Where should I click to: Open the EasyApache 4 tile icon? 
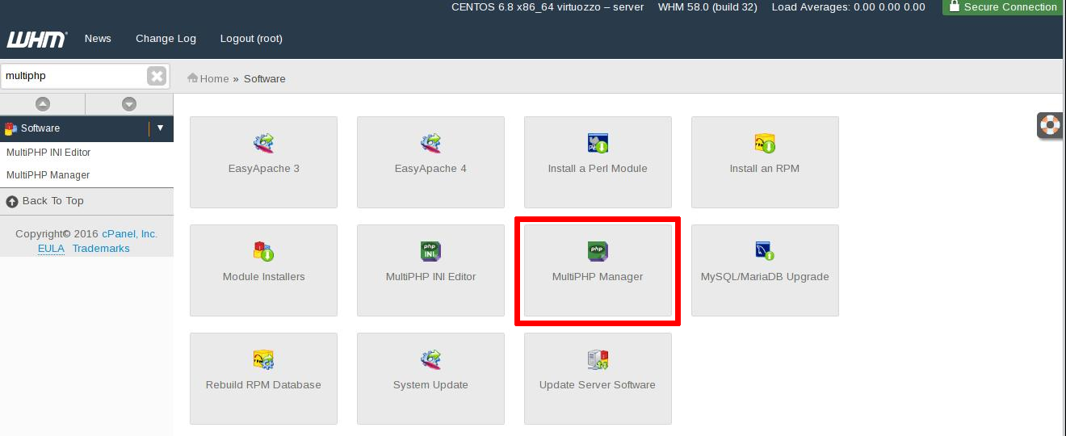click(x=430, y=144)
